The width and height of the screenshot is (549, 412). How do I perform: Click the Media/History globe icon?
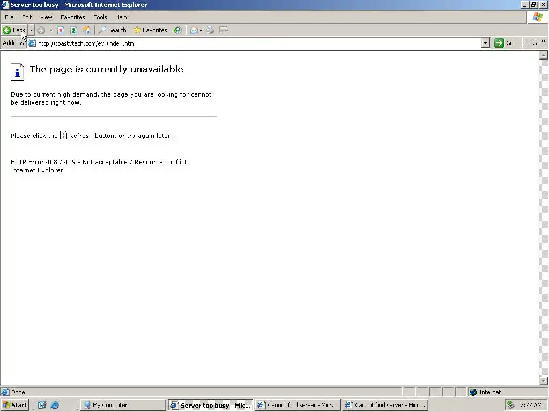click(x=178, y=30)
